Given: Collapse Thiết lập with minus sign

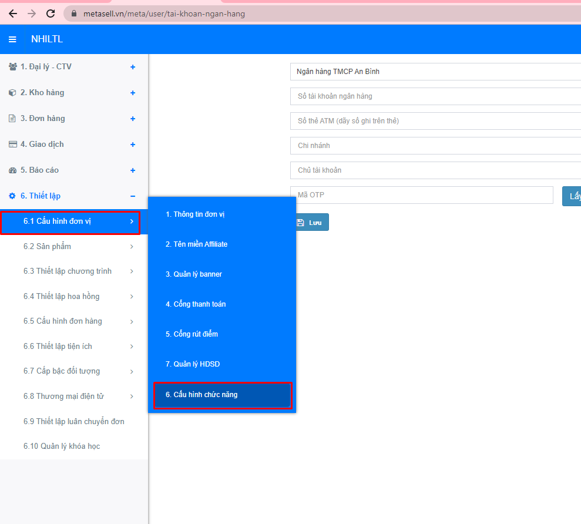Looking at the screenshot, I should (133, 196).
